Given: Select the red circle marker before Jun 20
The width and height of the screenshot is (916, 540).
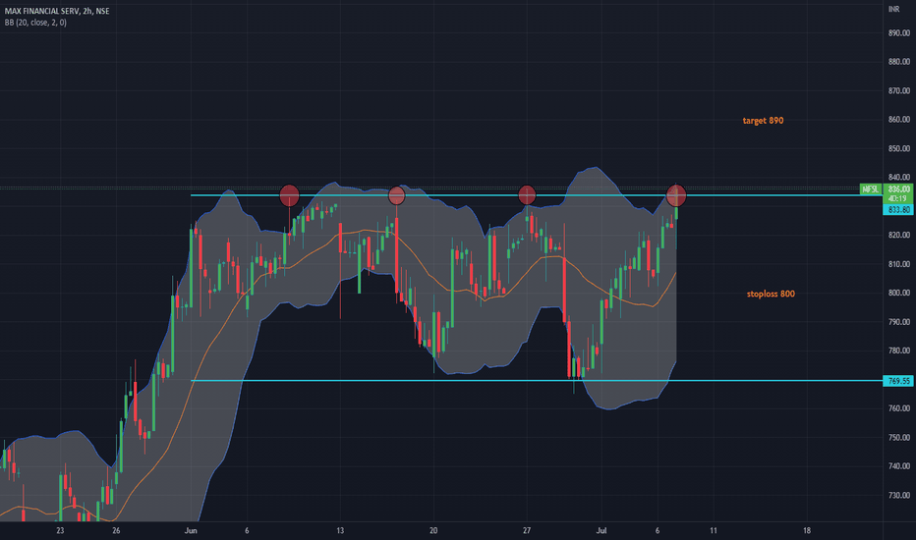Looking at the screenshot, I should [397, 195].
